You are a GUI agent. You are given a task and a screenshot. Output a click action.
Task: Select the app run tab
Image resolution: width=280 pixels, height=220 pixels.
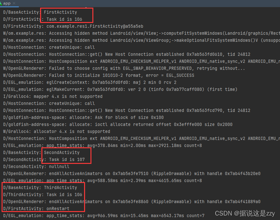point(9,4)
